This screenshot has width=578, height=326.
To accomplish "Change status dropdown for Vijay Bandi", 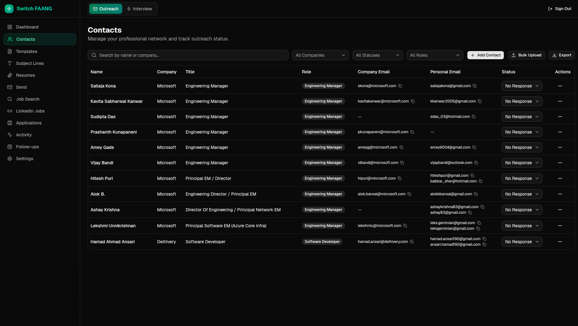I will click(x=522, y=163).
